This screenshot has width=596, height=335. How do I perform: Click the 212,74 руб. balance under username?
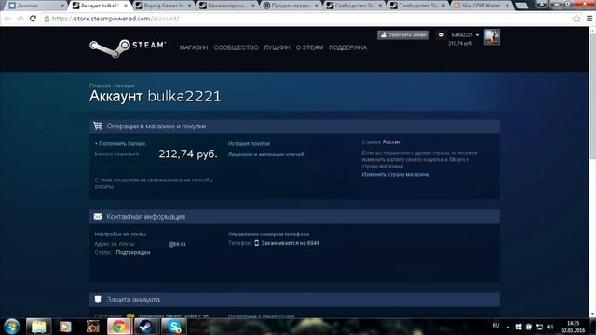pyautogui.click(x=460, y=44)
